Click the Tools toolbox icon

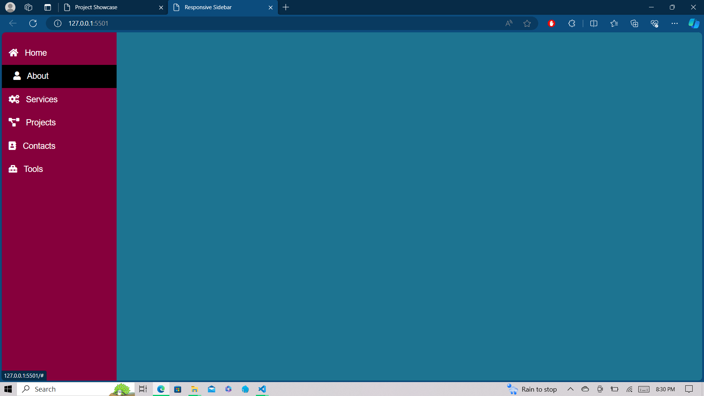(x=13, y=169)
